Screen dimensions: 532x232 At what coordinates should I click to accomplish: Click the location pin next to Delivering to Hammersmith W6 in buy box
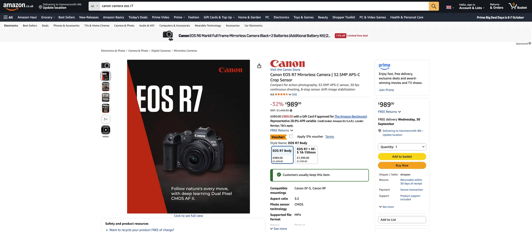(x=380, y=131)
